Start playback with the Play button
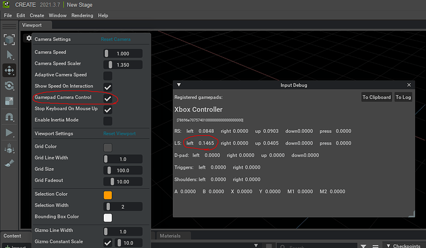 9,133
